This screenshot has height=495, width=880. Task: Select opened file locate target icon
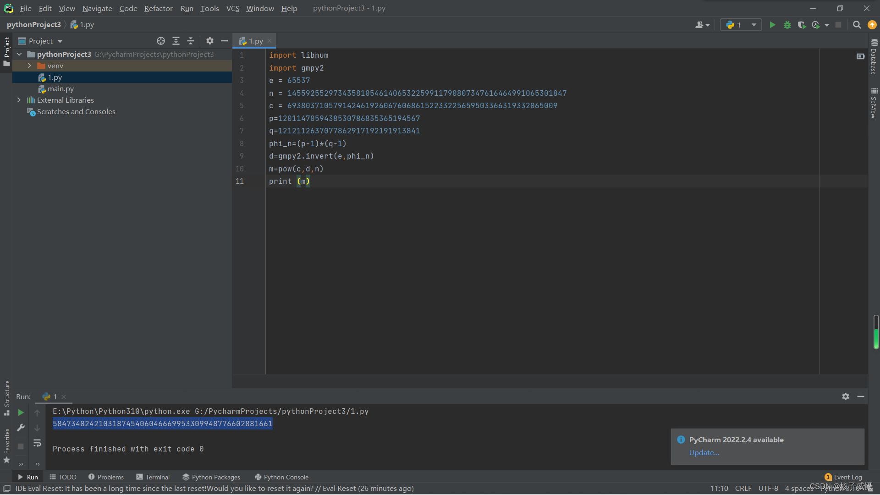tap(160, 41)
